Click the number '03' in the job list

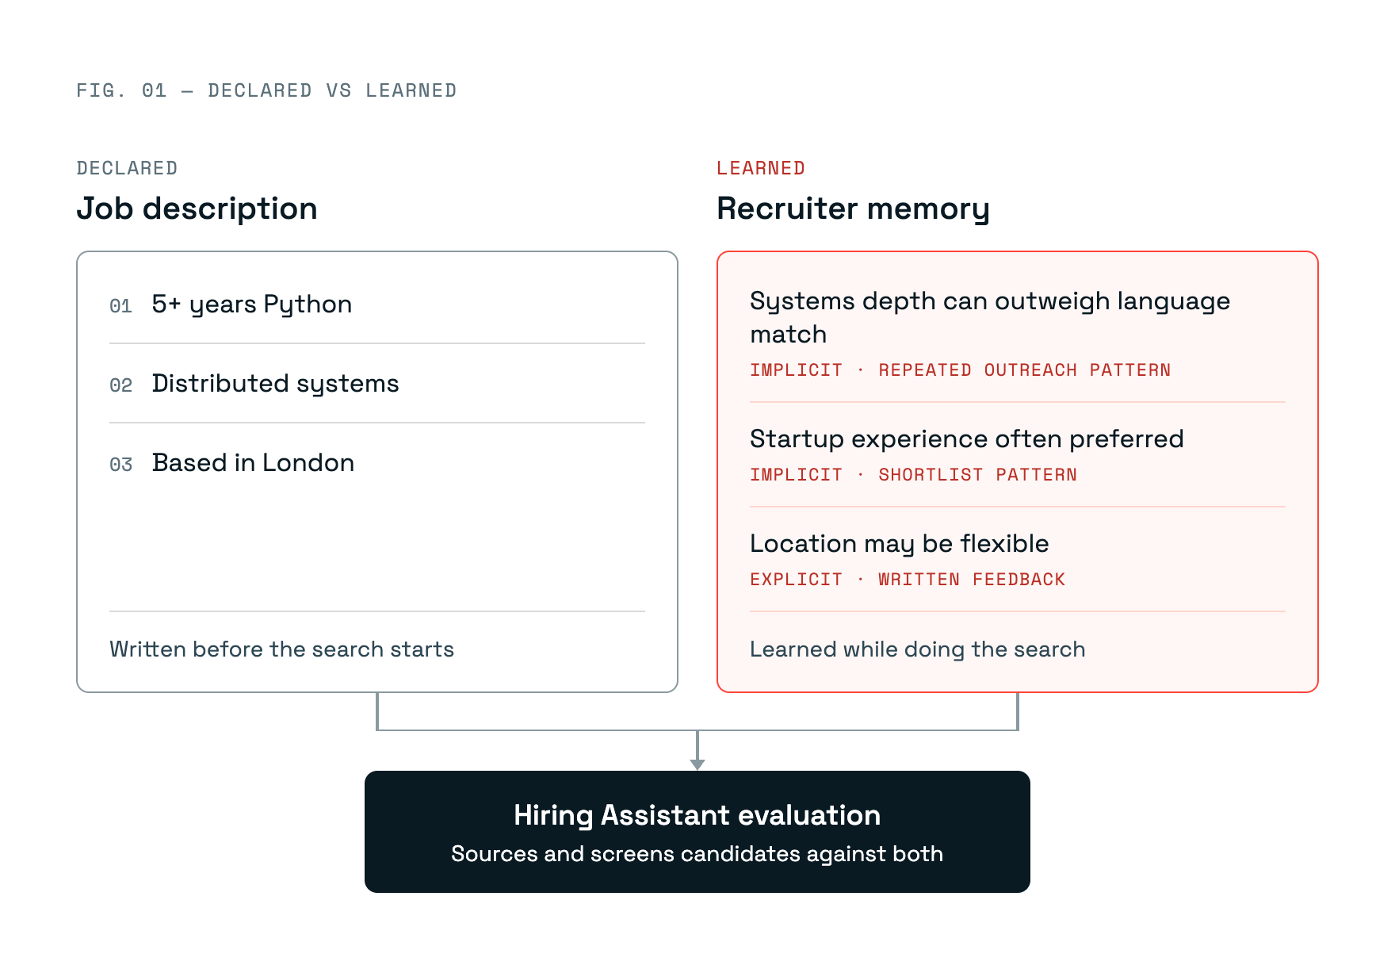tap(120, 465)
